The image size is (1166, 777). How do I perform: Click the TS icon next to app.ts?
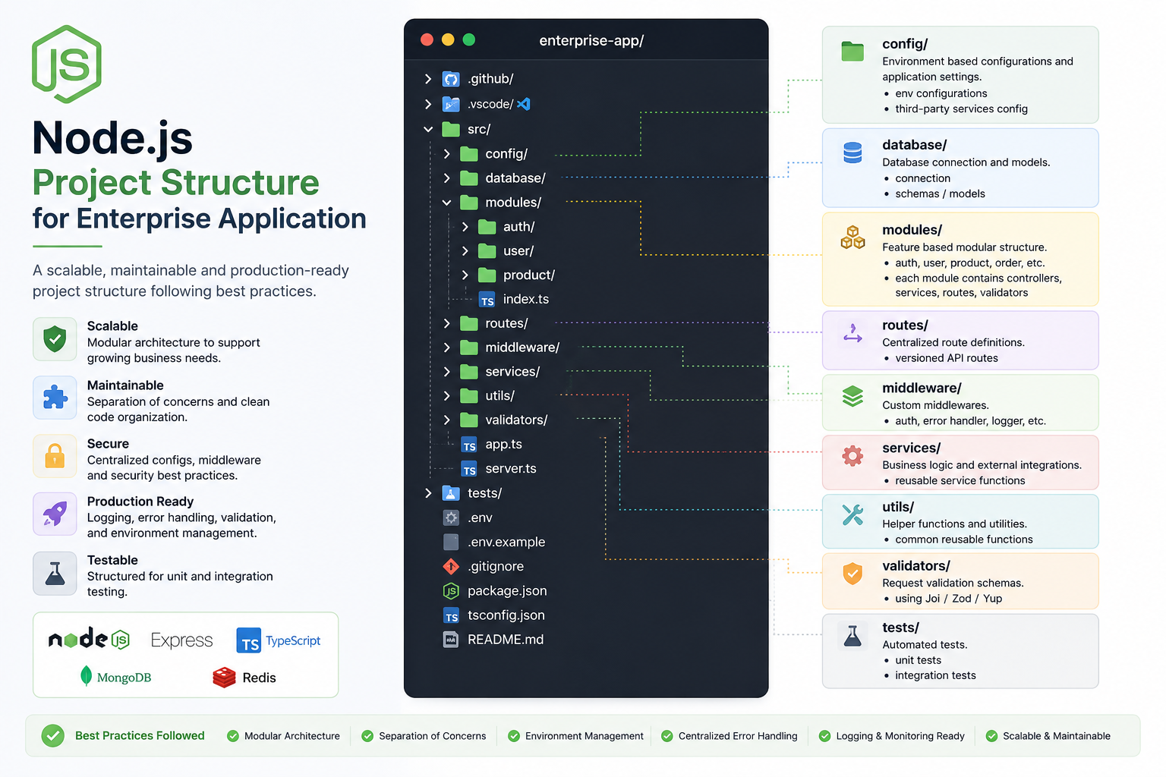469,445
